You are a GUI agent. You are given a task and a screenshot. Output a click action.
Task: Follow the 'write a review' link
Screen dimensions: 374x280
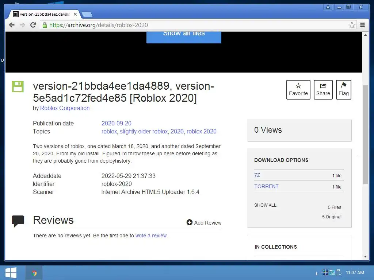[x=151, y=236]
